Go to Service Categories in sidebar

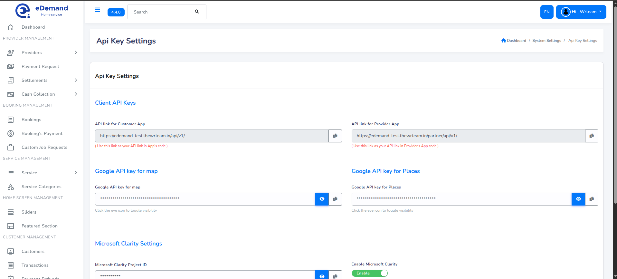point(41,187)
